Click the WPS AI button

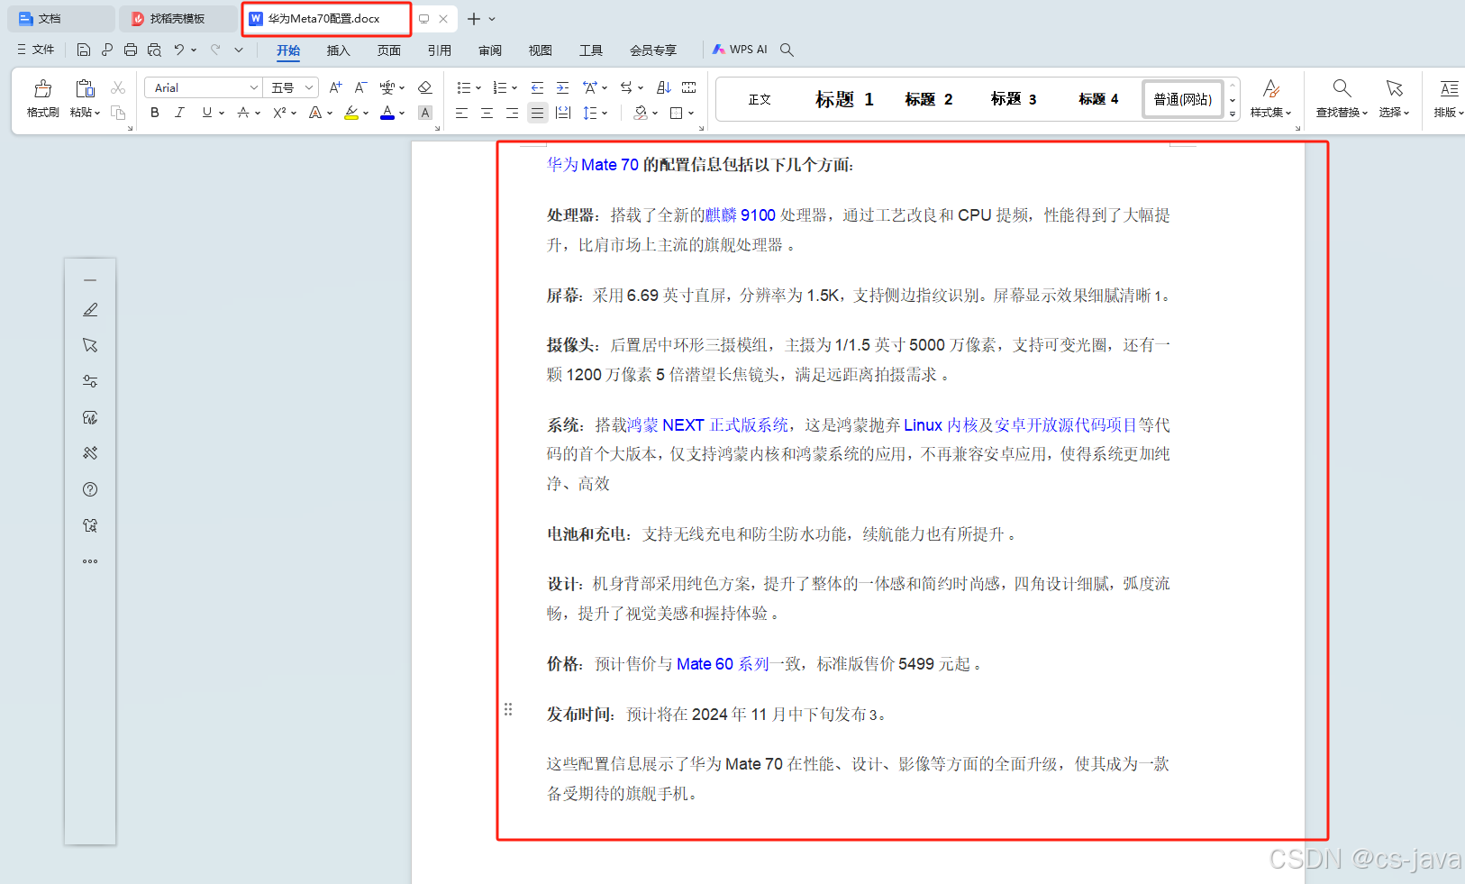click(740, 50)
